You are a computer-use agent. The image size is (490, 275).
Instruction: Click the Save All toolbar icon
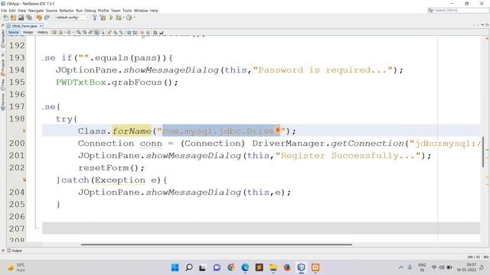click(29, 18)
